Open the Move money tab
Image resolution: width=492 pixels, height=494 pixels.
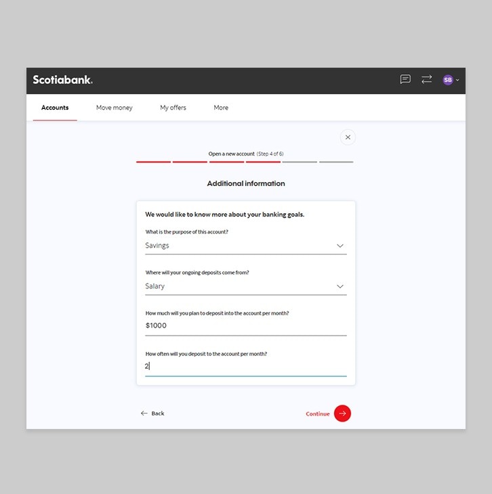coord(115,108)
